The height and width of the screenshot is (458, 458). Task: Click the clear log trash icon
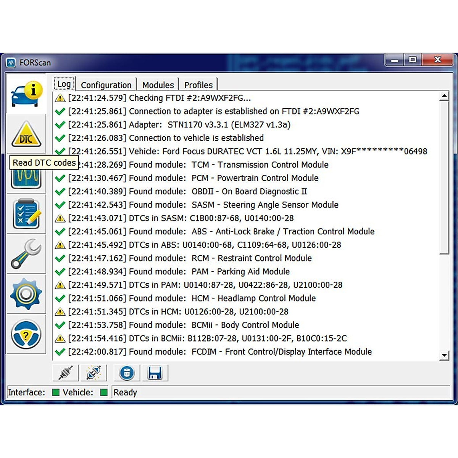point(127,373)
